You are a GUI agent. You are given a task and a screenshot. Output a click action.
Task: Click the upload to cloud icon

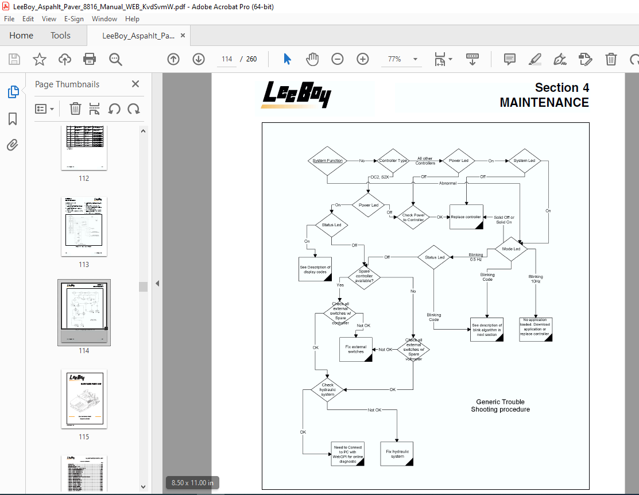click(x=64, y=59)
